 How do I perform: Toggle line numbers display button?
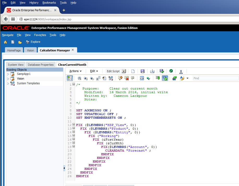(x=70, y=78)
